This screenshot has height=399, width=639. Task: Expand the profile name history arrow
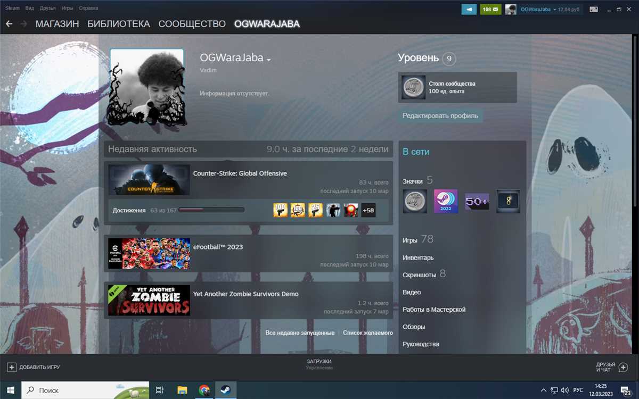(269, 60)
